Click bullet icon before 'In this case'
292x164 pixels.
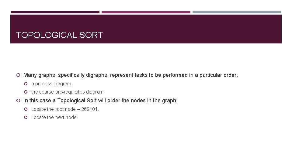point(18,101)
